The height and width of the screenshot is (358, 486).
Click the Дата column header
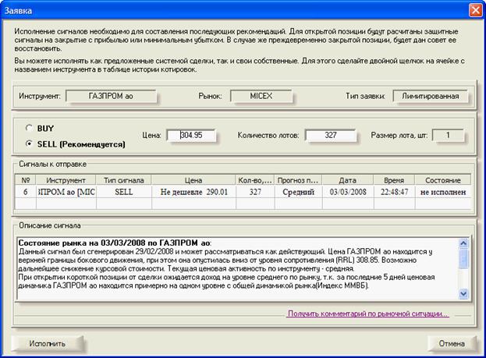coord(348,180)
